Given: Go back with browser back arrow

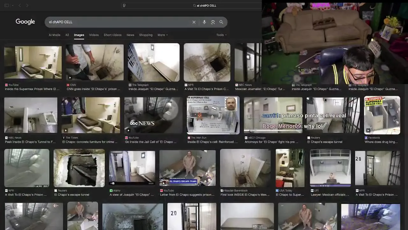Looking at the screenshot, I should click(x=20, y=5).
